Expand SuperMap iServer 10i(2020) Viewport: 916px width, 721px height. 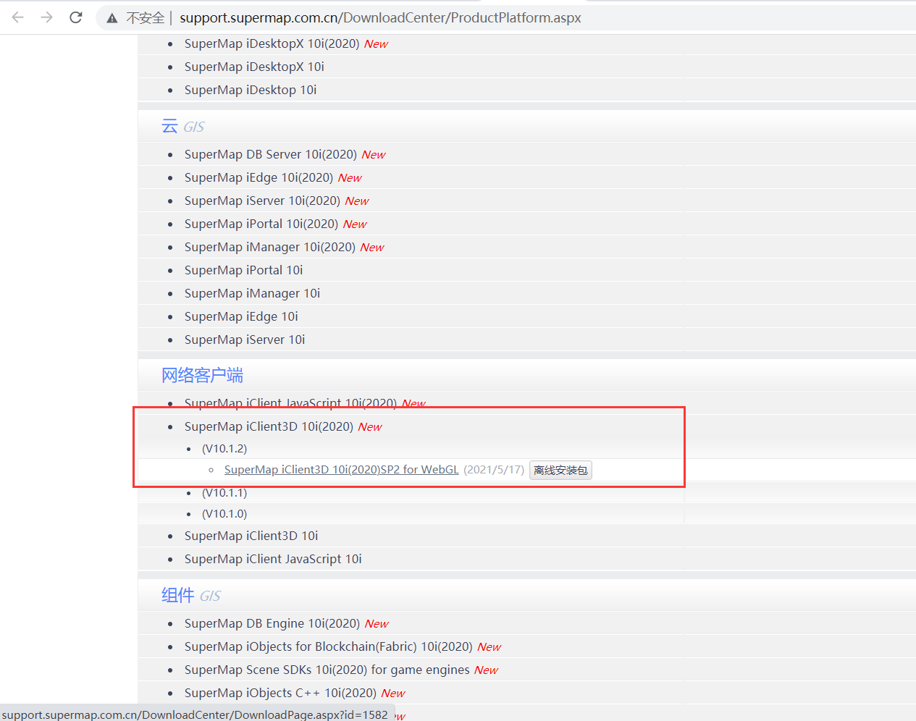262,201
